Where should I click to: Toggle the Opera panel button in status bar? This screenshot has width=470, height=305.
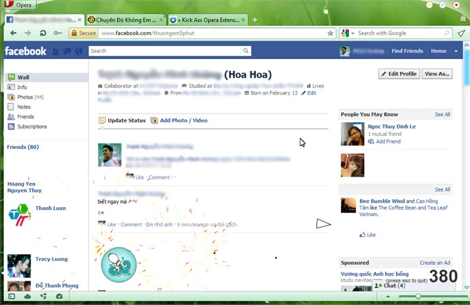pyautogui.click(x=11, y=296)
